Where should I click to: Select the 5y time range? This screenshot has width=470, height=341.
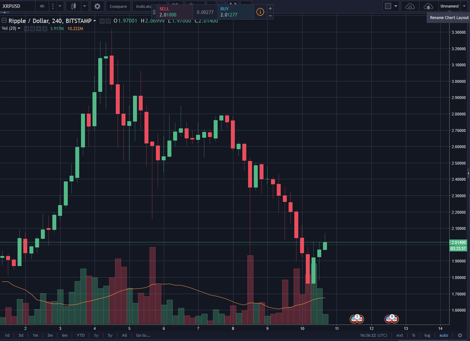[110, 335]
